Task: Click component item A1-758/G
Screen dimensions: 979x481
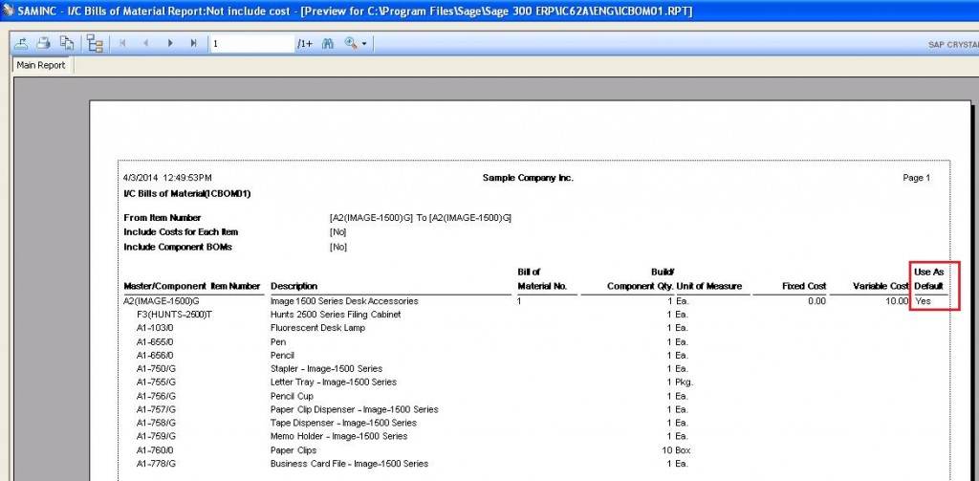Action: point(156,423)
